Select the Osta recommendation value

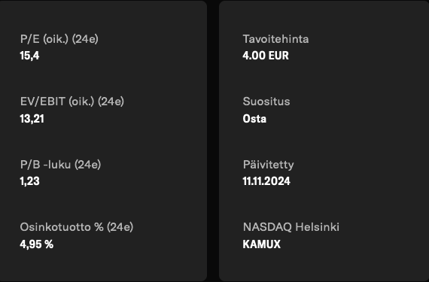pyautogui.click(x=254, y=119)
